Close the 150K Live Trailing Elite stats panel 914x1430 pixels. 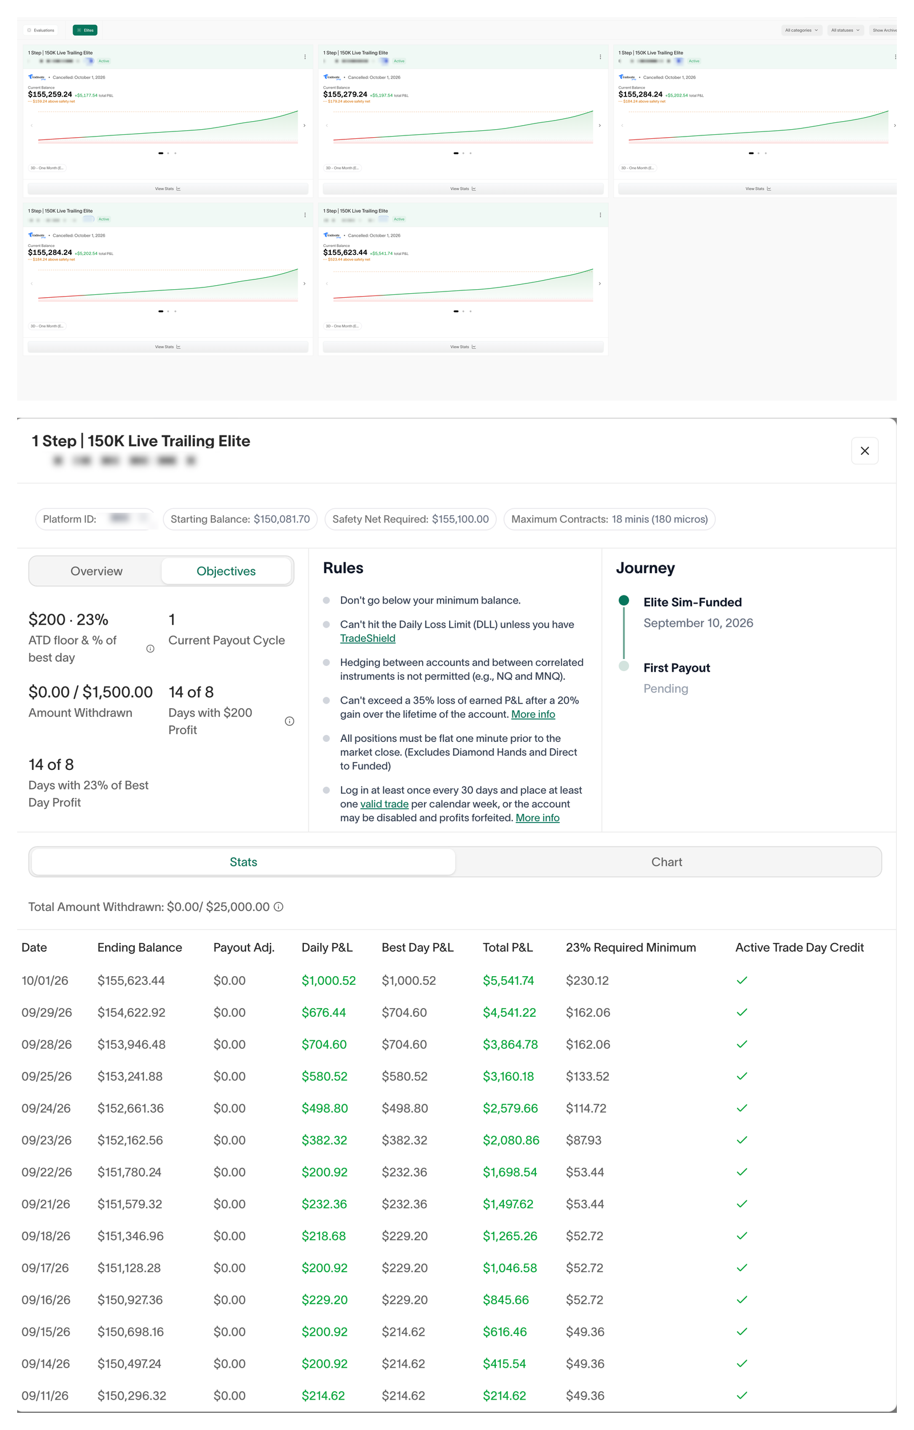click(865, 451)
